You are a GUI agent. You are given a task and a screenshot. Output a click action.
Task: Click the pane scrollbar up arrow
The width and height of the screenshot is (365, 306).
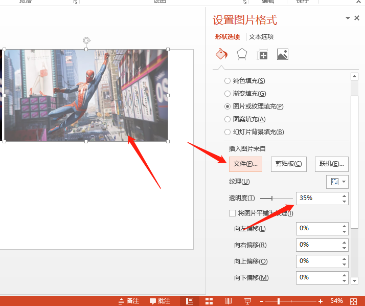tap(354, 76)
